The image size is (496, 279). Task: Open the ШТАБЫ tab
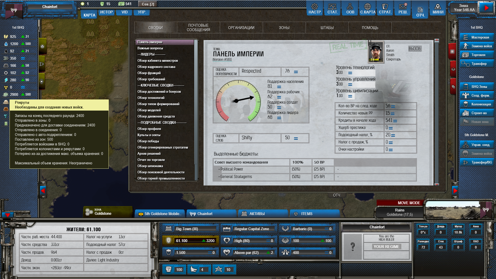327,28
